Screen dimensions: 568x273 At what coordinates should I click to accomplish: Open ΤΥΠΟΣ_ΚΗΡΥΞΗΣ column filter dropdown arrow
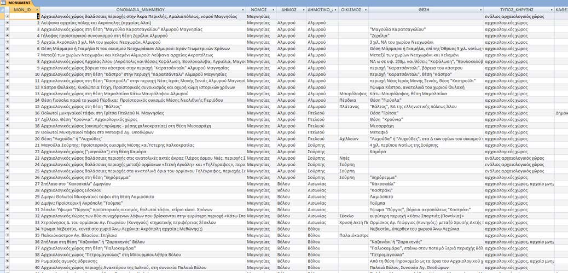(551, 9)
